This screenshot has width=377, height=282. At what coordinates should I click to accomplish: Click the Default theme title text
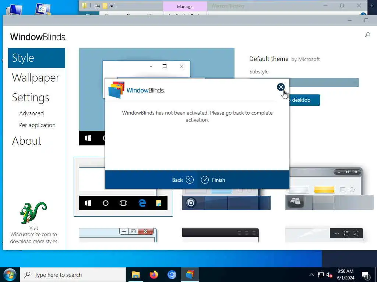click(269, 59)
